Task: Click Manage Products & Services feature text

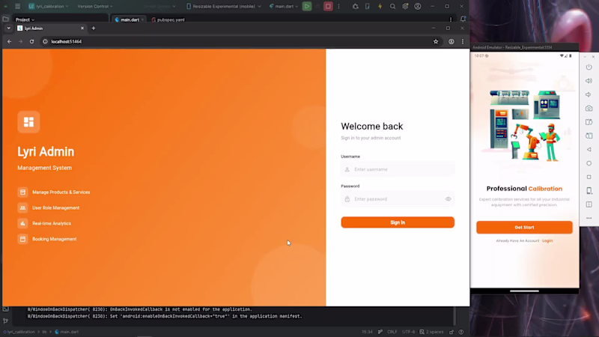Action: [61, 192]
